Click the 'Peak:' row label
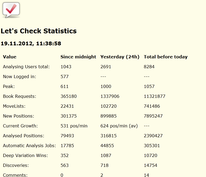The image size is (206, 177). 9,86
